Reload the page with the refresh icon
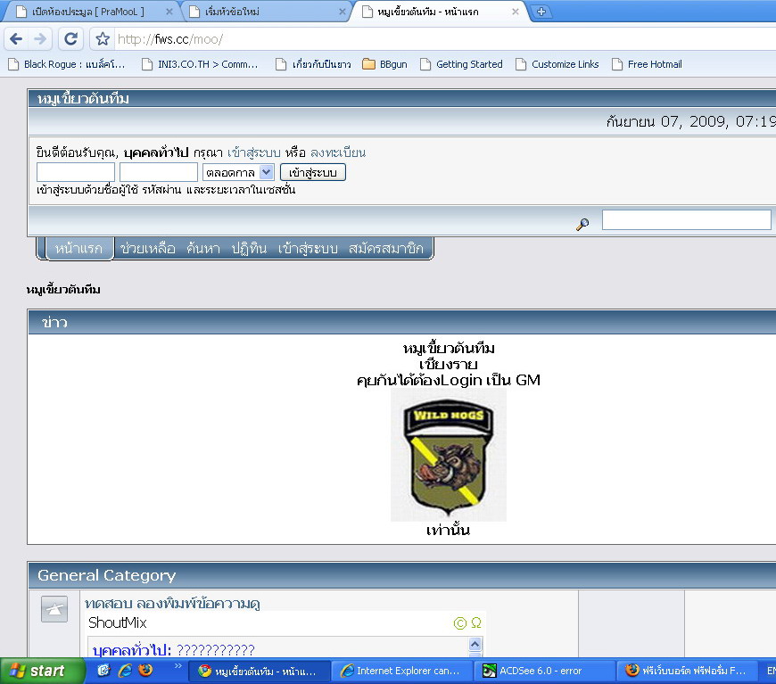The image size is (776, 684). tap(70, 38)
